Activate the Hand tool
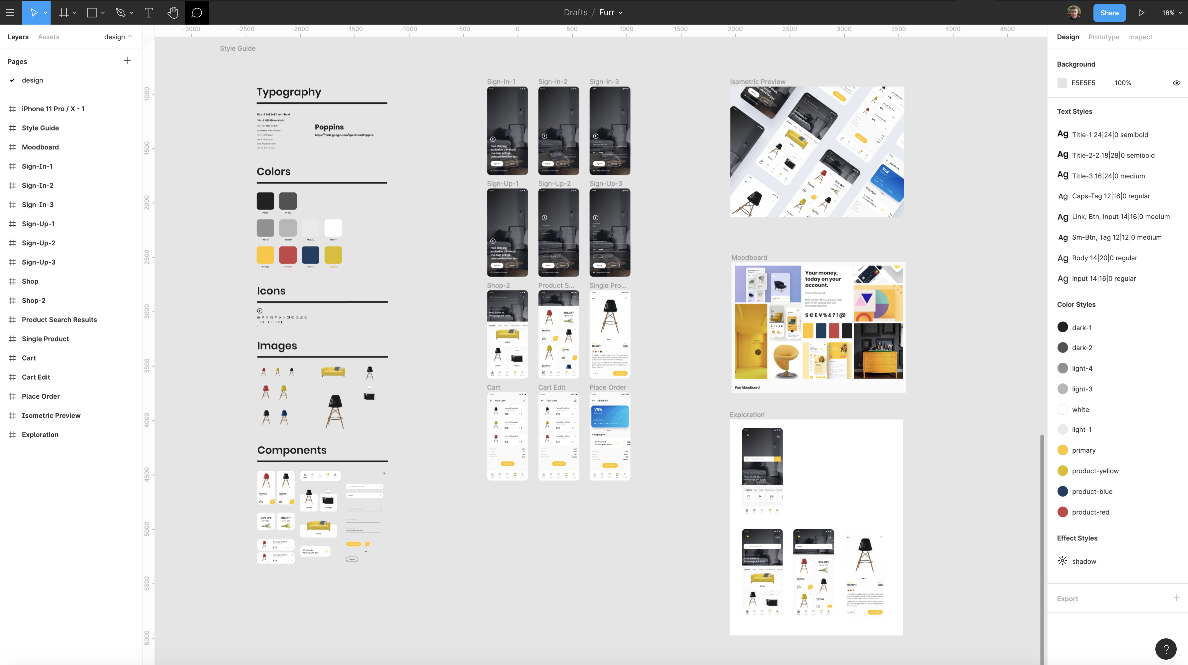This screenshot has width=1188, height=665. pyautogui.click(x=173, y=12)
